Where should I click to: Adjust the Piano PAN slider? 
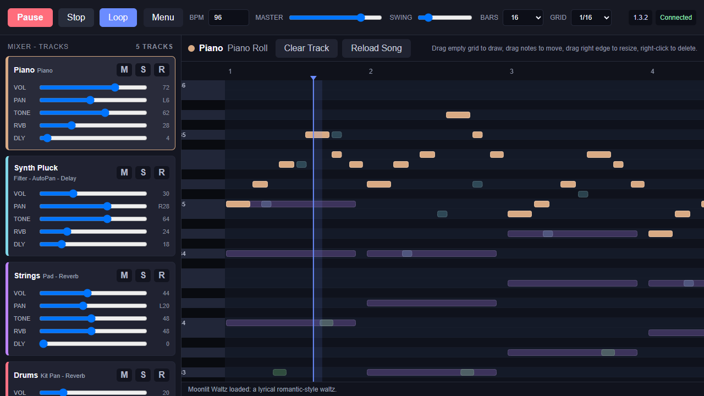click(93, 100)
